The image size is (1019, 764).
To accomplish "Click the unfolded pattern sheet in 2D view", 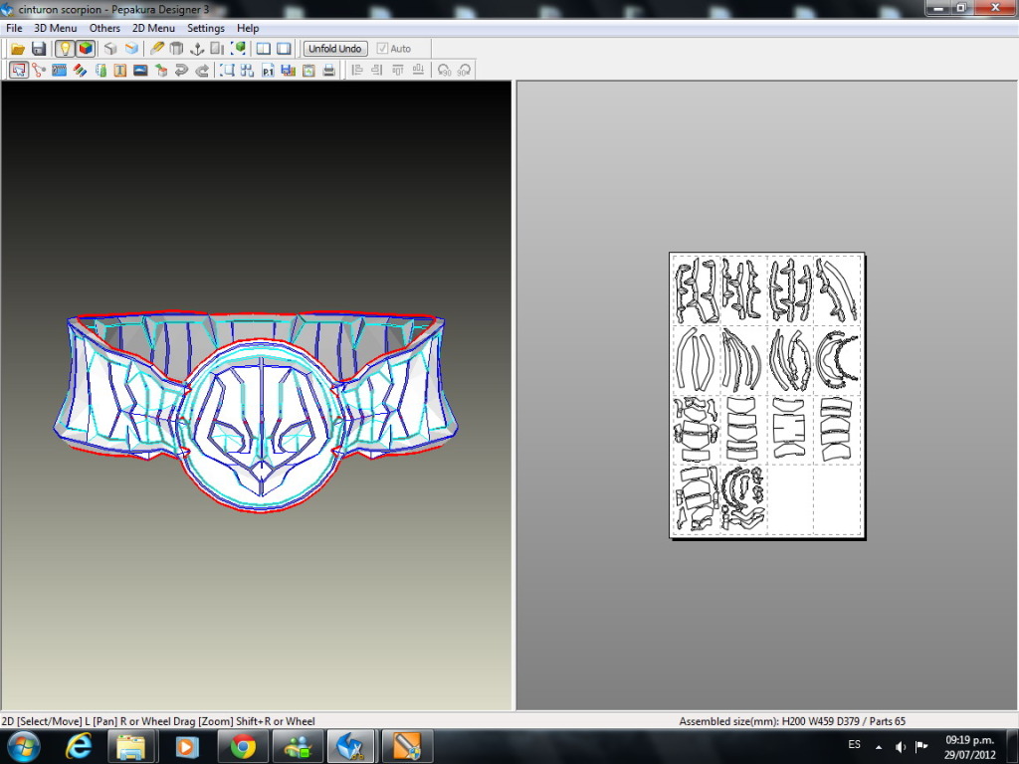I will click(x=767, y=395).
